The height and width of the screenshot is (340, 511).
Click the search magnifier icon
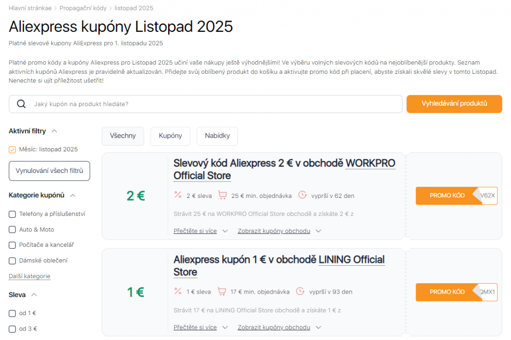pos(21,104)
